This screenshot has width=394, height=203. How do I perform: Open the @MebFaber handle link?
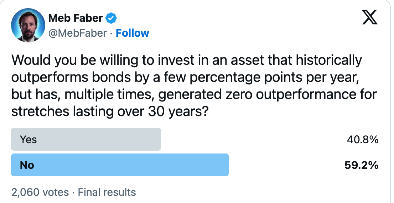pyautogui.click(x=77, y=33)
